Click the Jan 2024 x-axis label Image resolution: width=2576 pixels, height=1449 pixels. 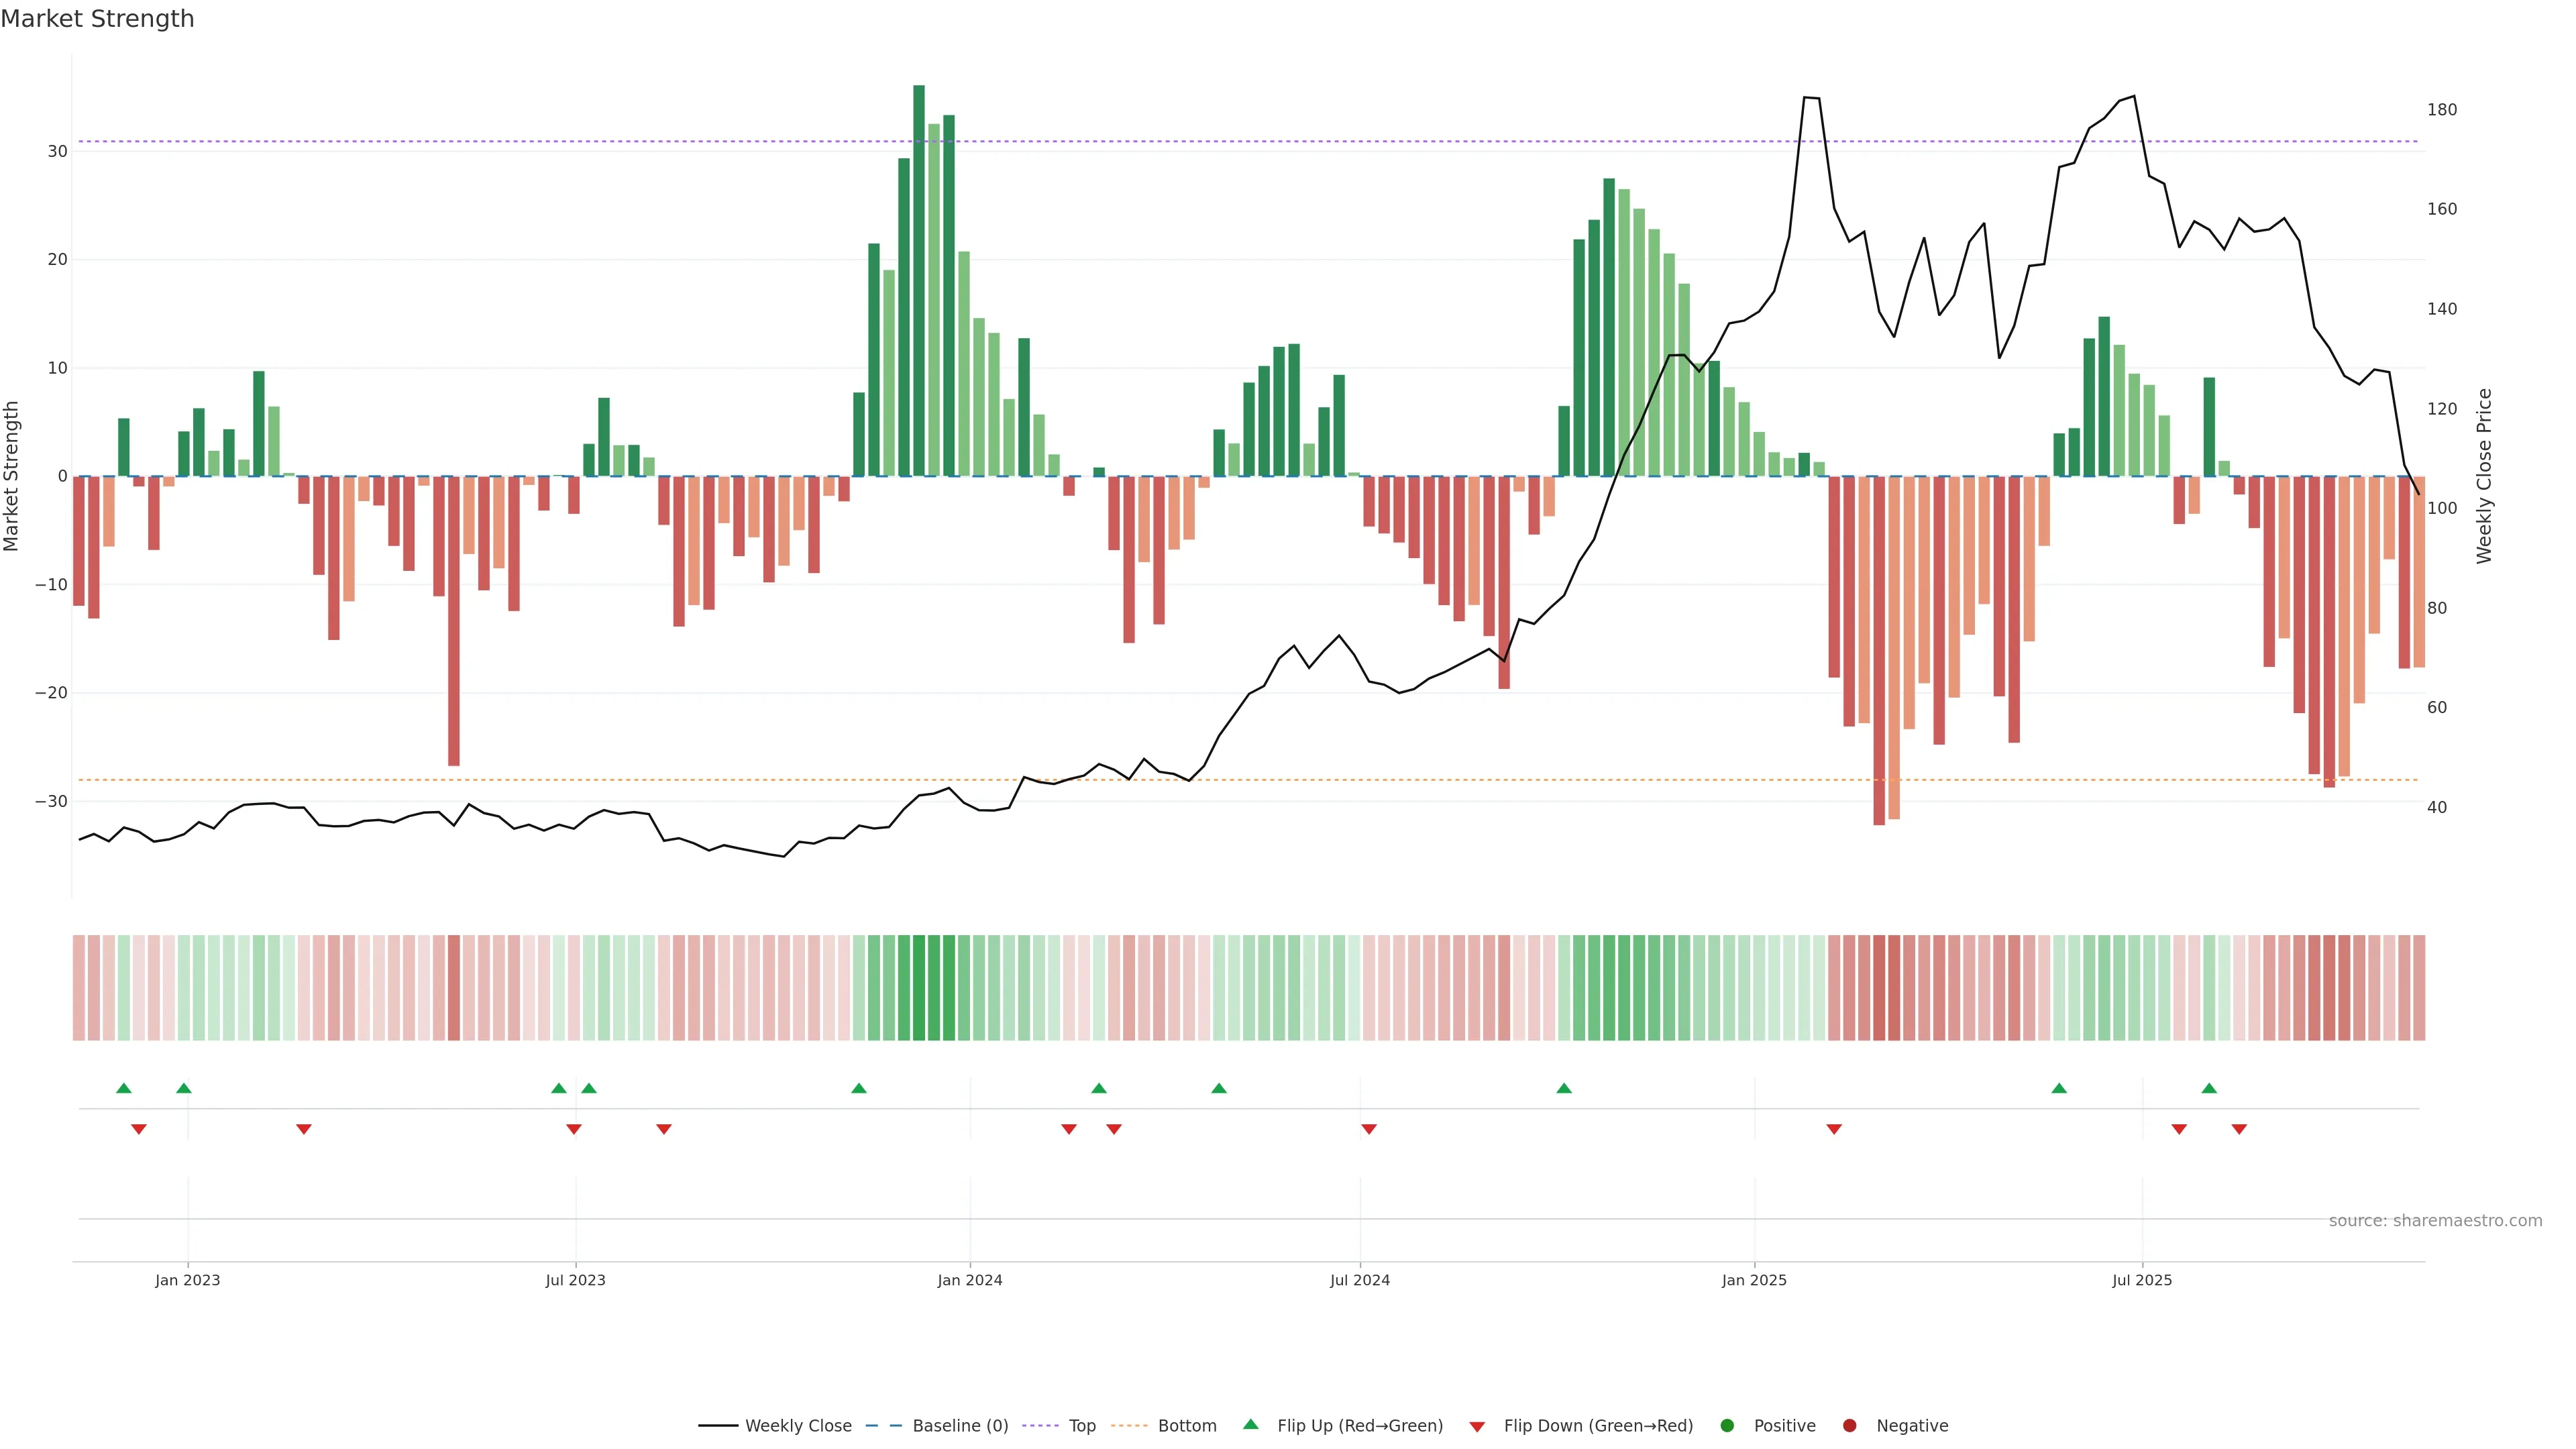click(969, 1280)
